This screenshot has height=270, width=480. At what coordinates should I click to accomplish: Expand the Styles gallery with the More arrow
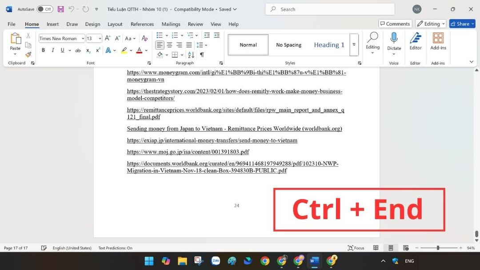(354, 45)
